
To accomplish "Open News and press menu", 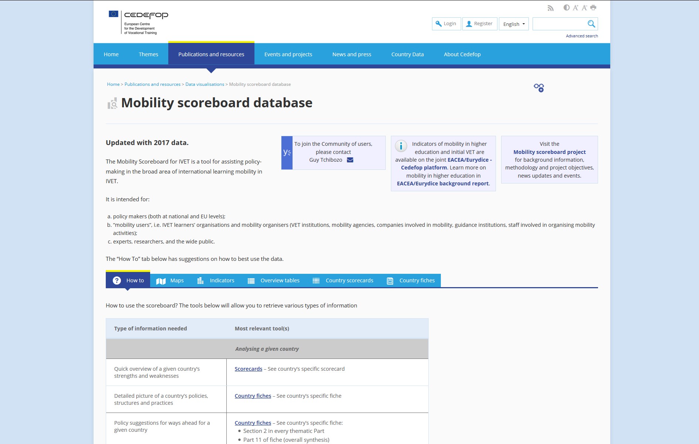I will point(352,54).
